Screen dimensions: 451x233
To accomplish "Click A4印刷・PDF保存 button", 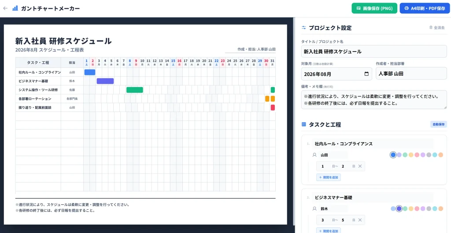I will pos(425,8).
